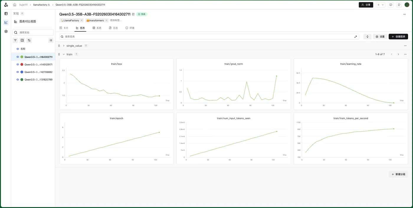Open the settings gear in left sidebar

(x=6, y=31)
